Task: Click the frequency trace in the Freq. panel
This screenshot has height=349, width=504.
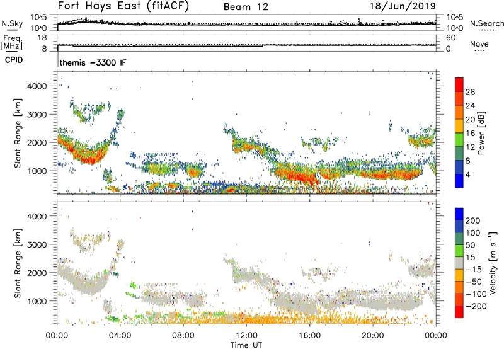Action: (246, 45)
